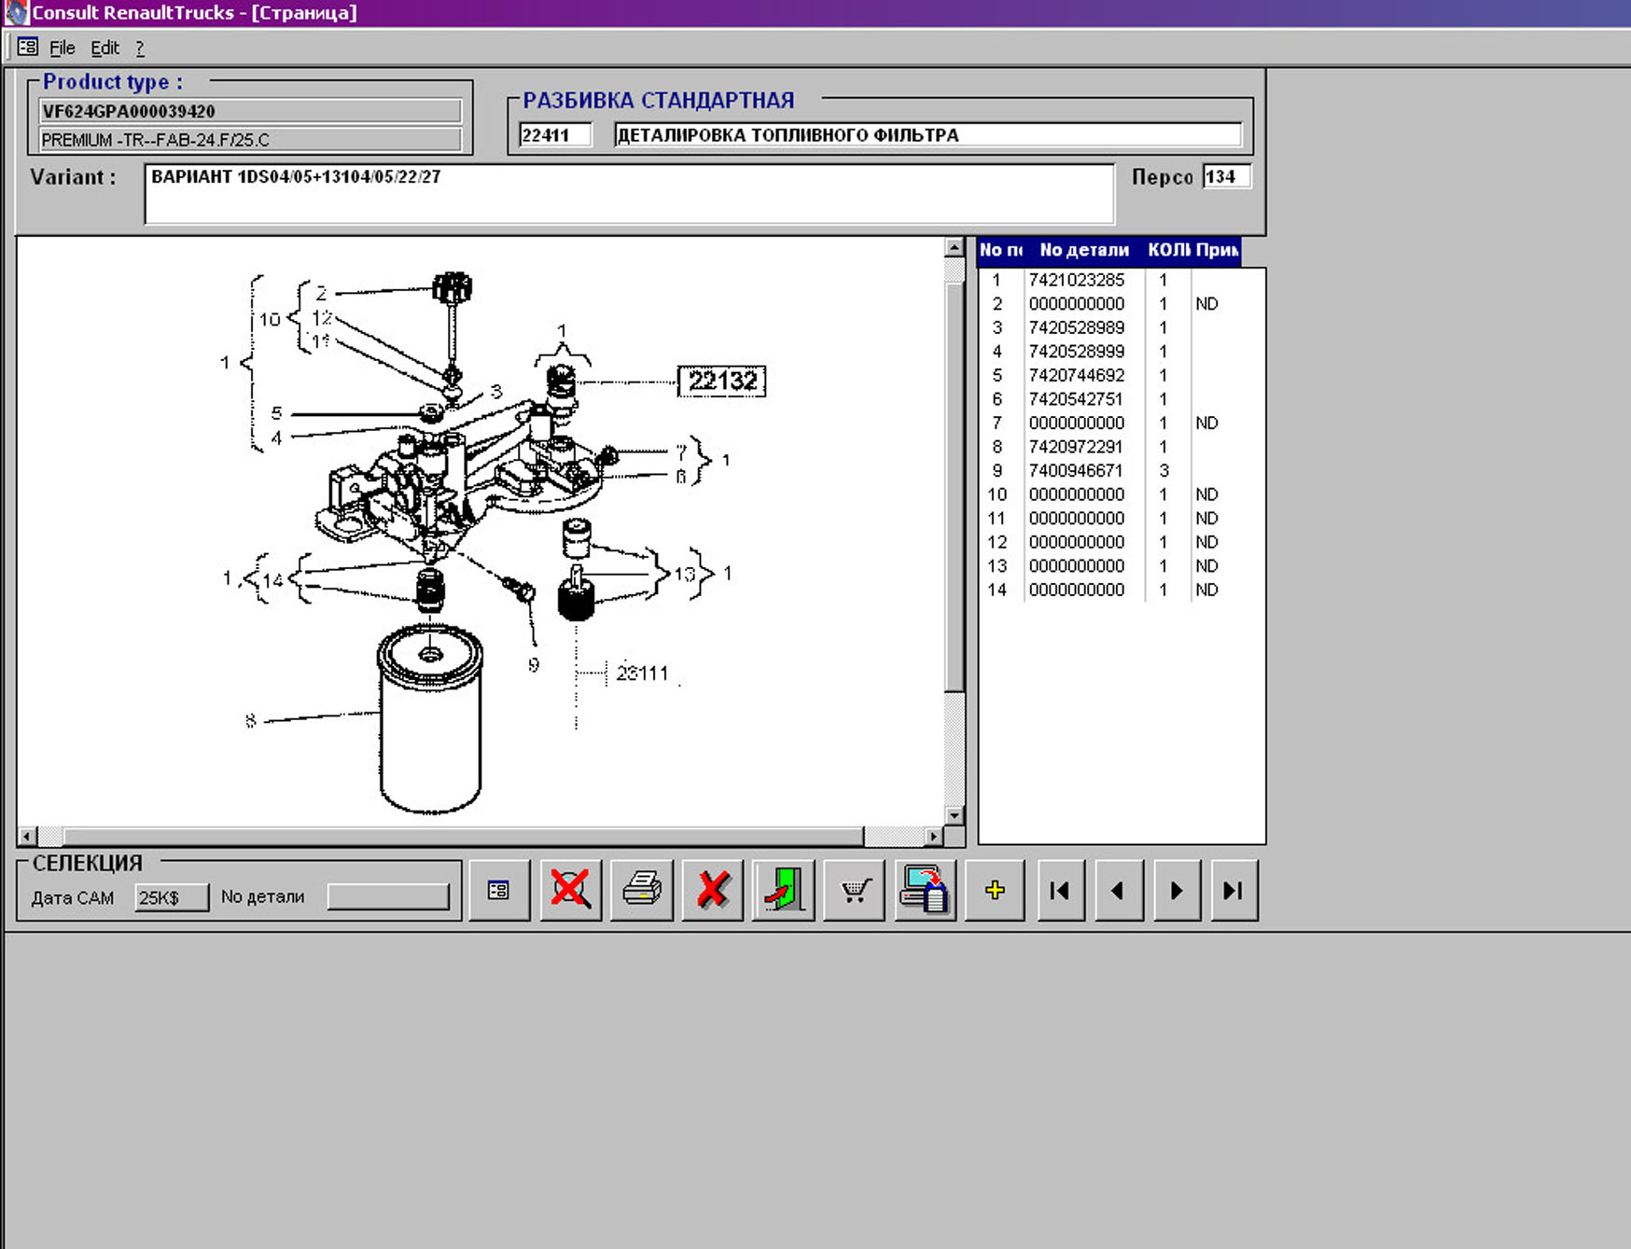Click the yellow plus icon

click(x=995, y=891)
